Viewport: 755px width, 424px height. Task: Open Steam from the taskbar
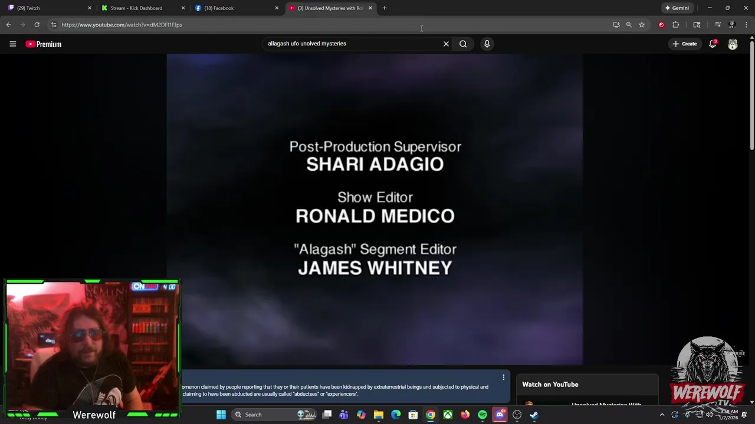coord(534,415)
